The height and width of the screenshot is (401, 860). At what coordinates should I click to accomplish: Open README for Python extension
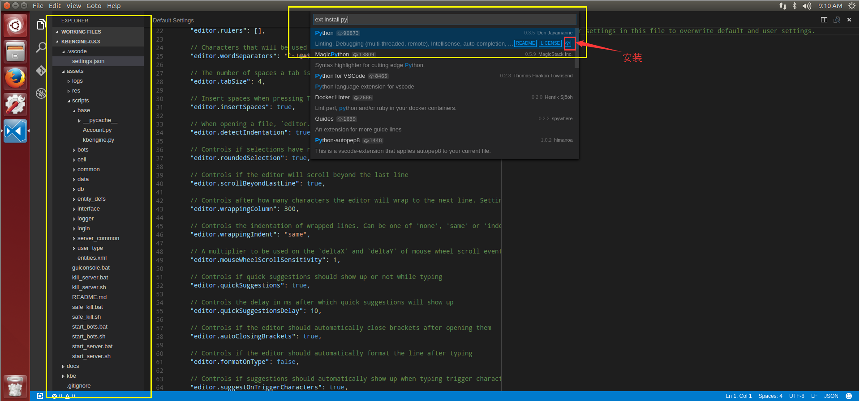click(x=525, y=43)
